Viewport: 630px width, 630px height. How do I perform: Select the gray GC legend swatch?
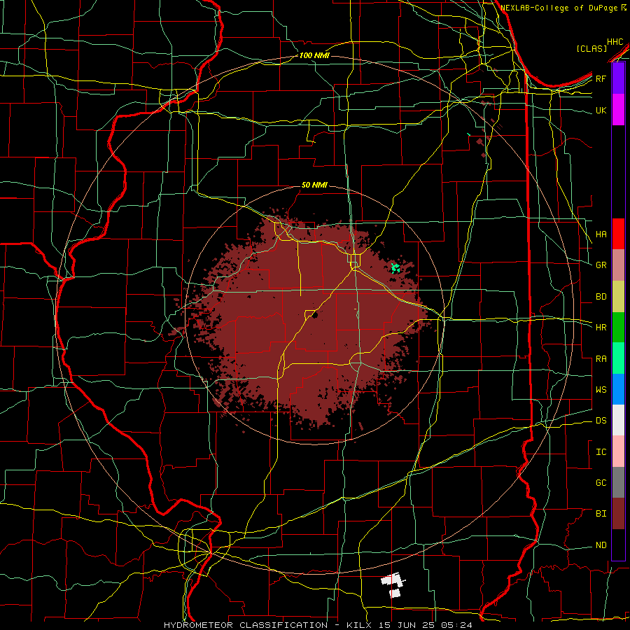coord(618,482)
